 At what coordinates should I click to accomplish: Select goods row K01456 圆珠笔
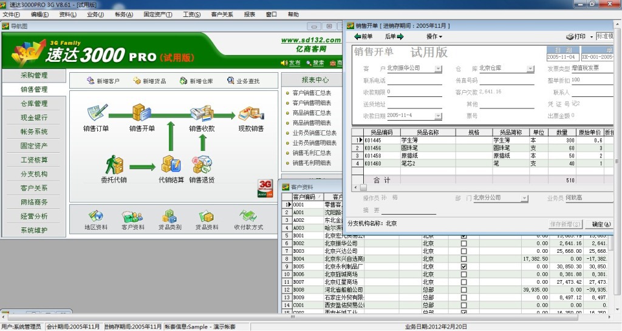click(x=483, y=148)
